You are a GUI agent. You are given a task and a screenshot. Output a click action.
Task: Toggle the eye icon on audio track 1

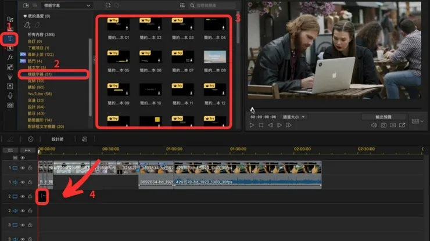(x=22, y=182)
